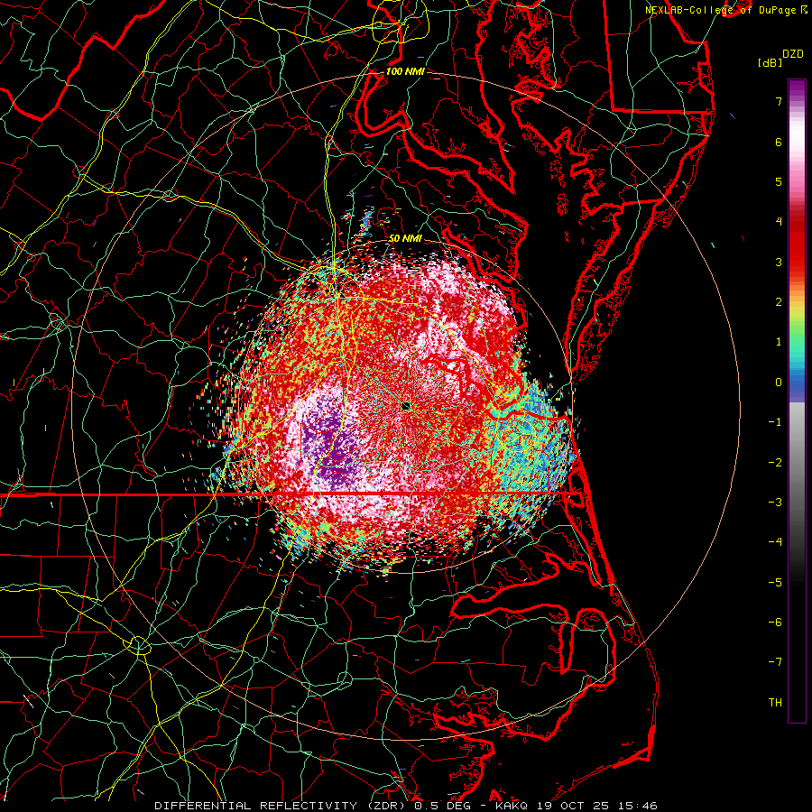Click the "-5" value on the ZDR scale
812x812 pixels.
coord(775,583)
